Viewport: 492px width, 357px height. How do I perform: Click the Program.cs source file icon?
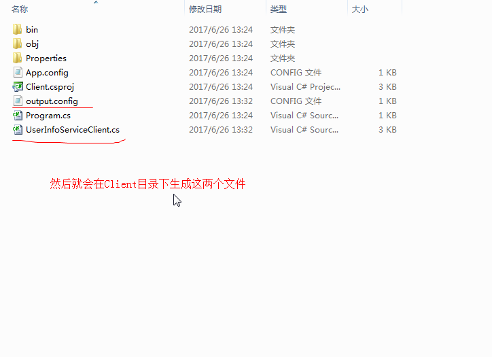tap(18, 115)
